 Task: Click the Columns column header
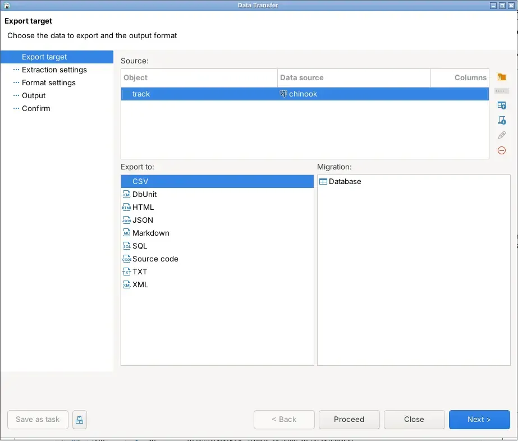pos(460,77)
